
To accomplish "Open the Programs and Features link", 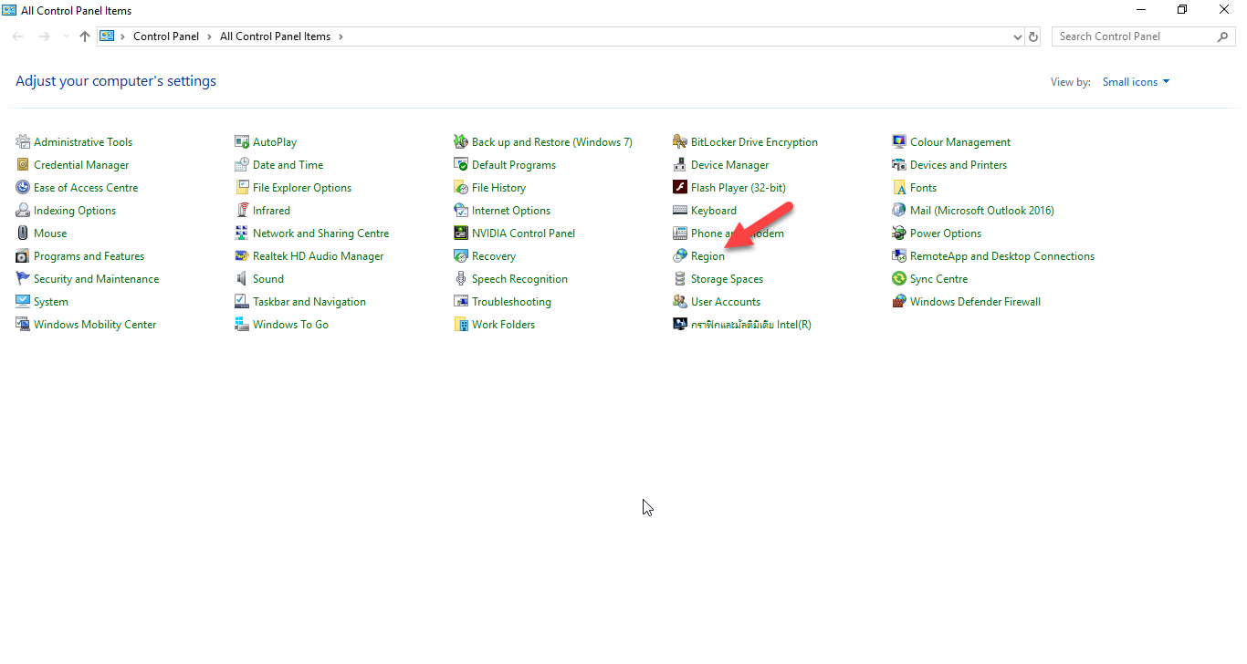I will tap(89, 255).
